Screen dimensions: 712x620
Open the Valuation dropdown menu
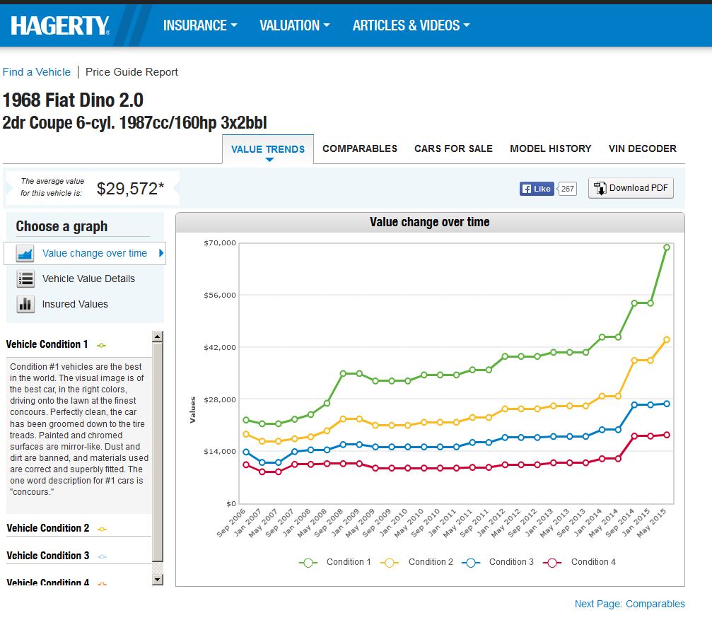click(x=294, y=25)
